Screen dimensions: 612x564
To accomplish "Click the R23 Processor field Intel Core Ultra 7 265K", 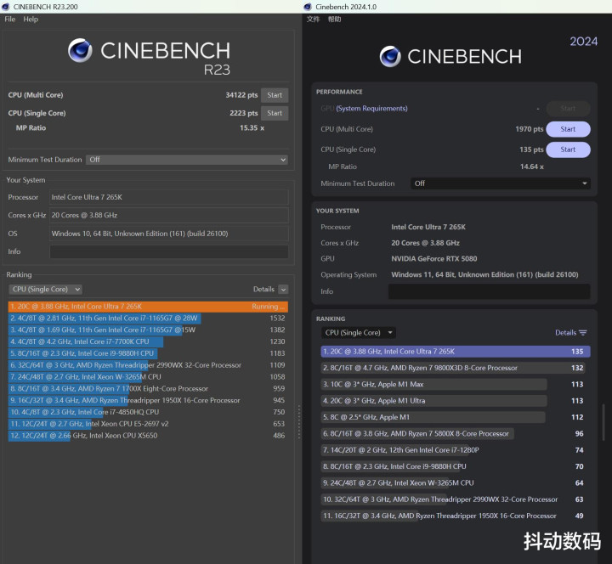I will click(x=168, y=197).
